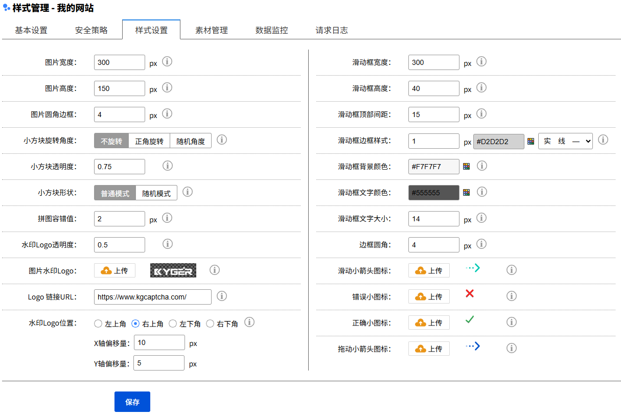Switch to 素材管理 tab
The height and width of the screenshot is (415, 621).
tap(211, 30)
